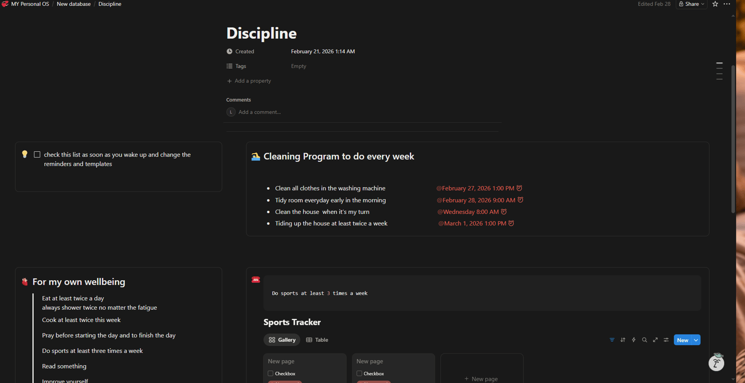Open the Sports Tracker filter icon
Image resolution: width=745 pixels, height=383 pixels.
612,340
